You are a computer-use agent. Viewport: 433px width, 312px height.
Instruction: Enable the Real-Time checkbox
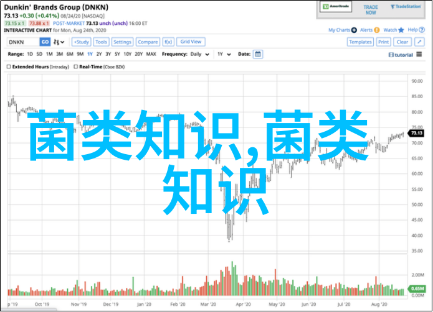pos(75,67)
